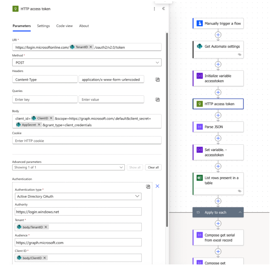Click the Enter HTTP cookie field
This screenshot has height=270, width=276.
[87, 141]
